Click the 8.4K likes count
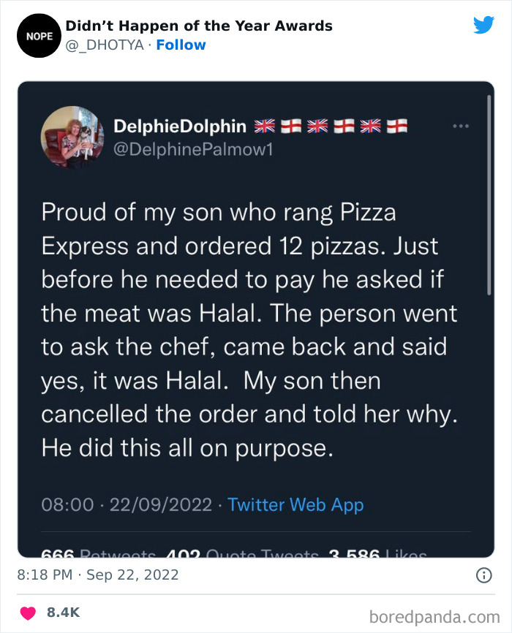Screen dimensions: 512x633 pyautogui.click(x=61, y=613)
